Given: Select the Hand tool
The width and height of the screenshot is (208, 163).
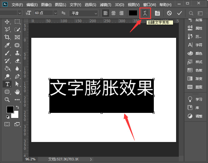Looking at the screenshot, I should [17, 92].
